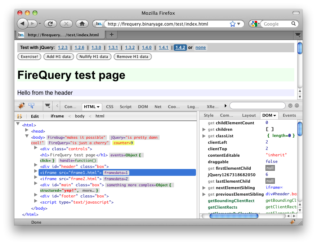The image size is (317, 245).
Task: Click the Firebug bug icon in panel toolbar
Action: coord(22,106)
